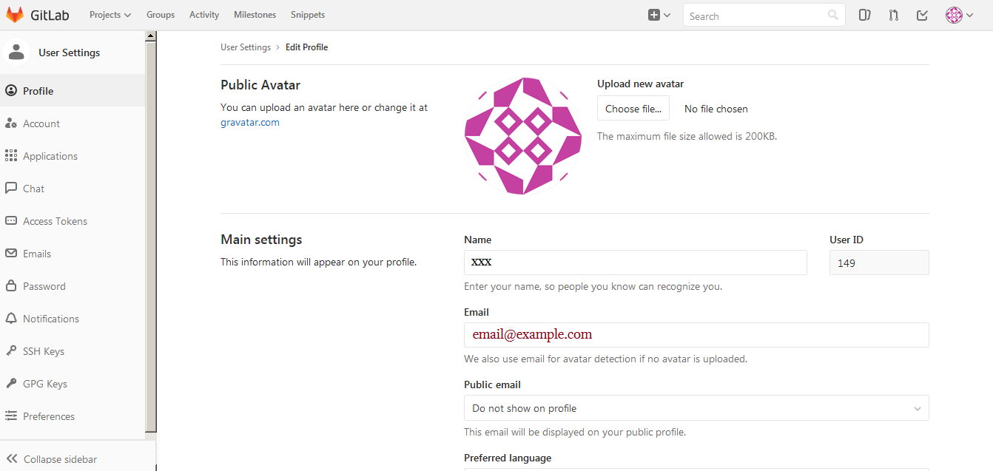Expand the Projects dropdown menu
The image size is (993, 471).
[x=110, y=15]
